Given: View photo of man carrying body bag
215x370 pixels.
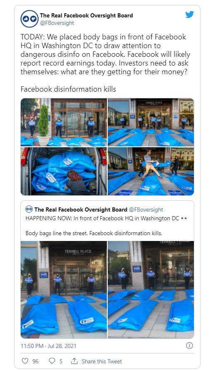Looking at the screenshot, I should tap(151, 171).
